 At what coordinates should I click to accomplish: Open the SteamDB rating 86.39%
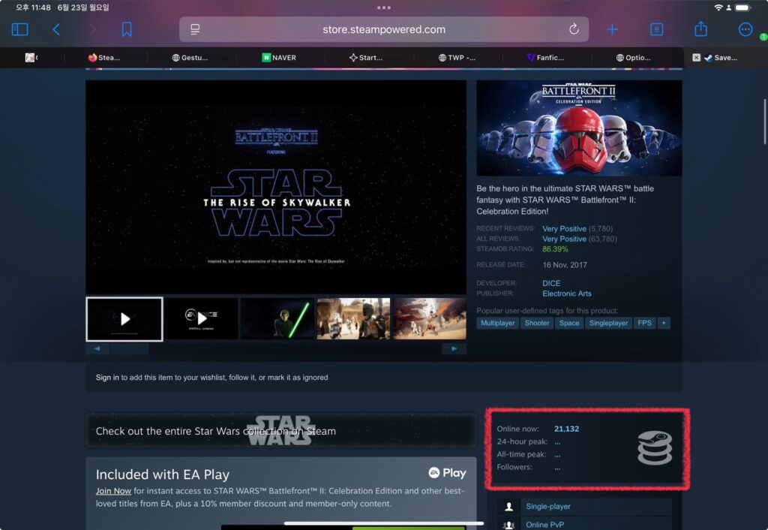(x=555, y=249)
